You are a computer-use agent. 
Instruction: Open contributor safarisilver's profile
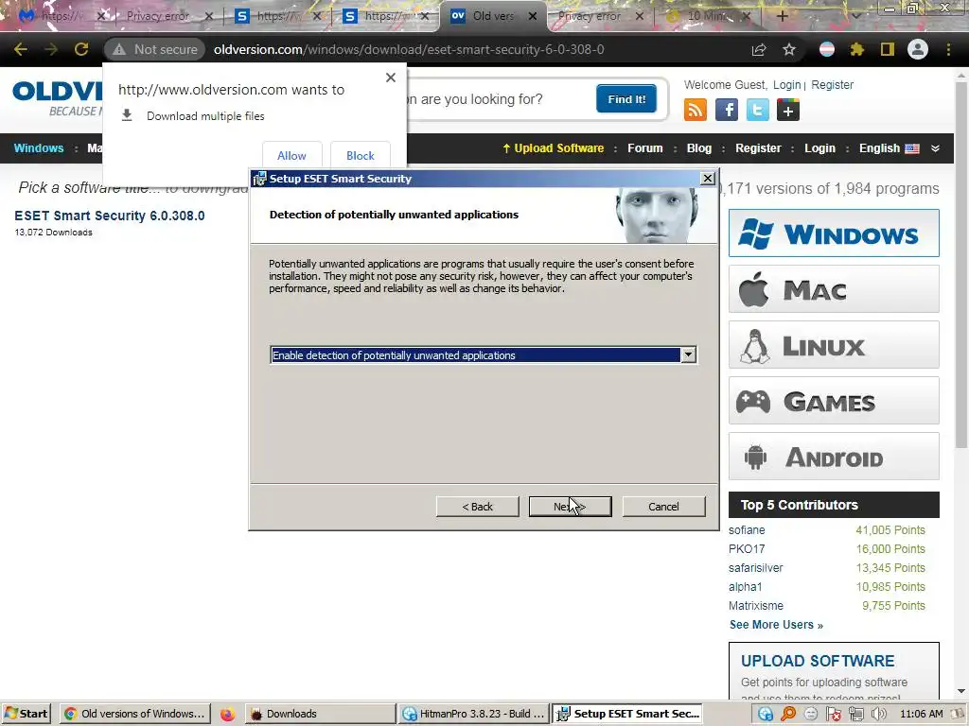tap(756, 568)
